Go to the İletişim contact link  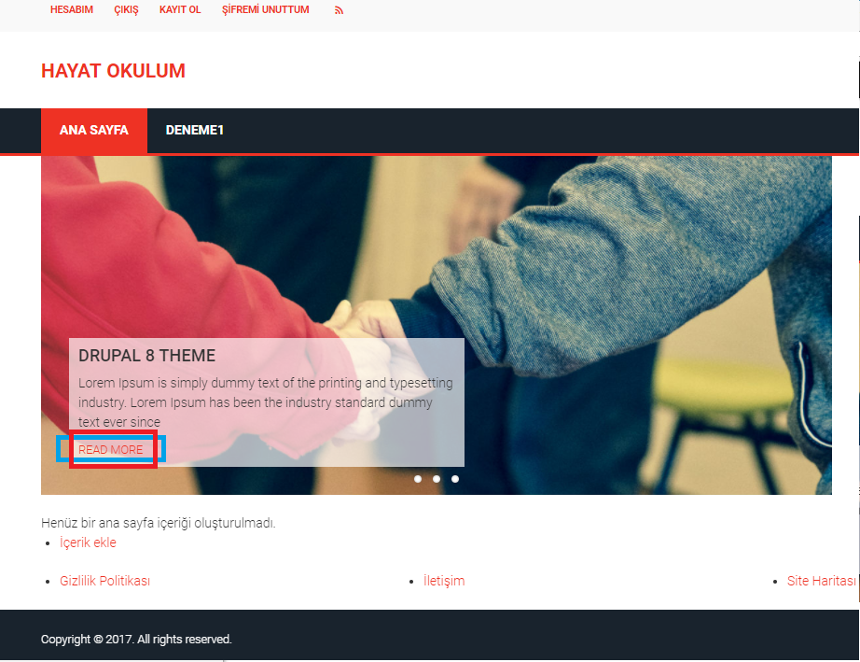tap(444, 581)
